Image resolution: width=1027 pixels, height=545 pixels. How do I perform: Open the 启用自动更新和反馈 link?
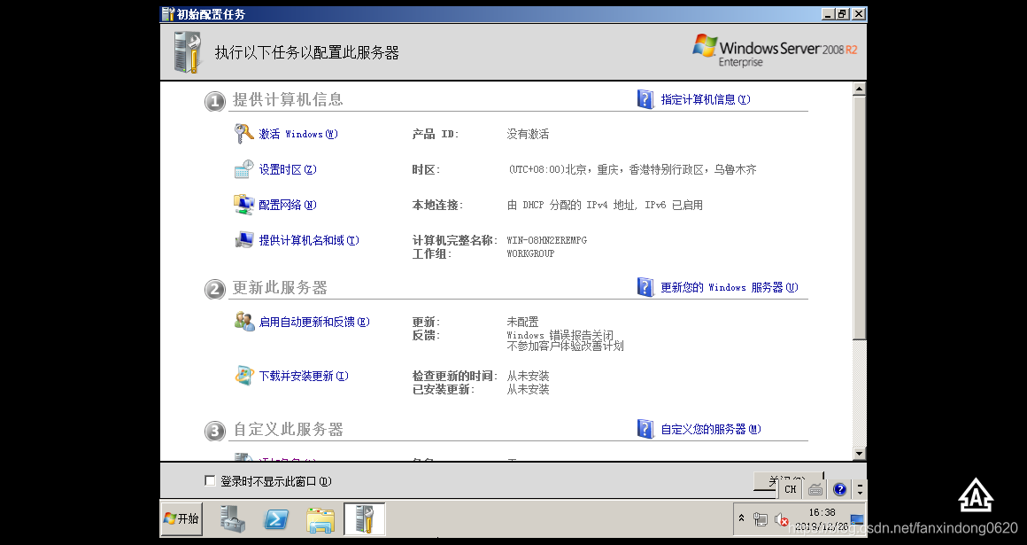(x=314, y=322)
